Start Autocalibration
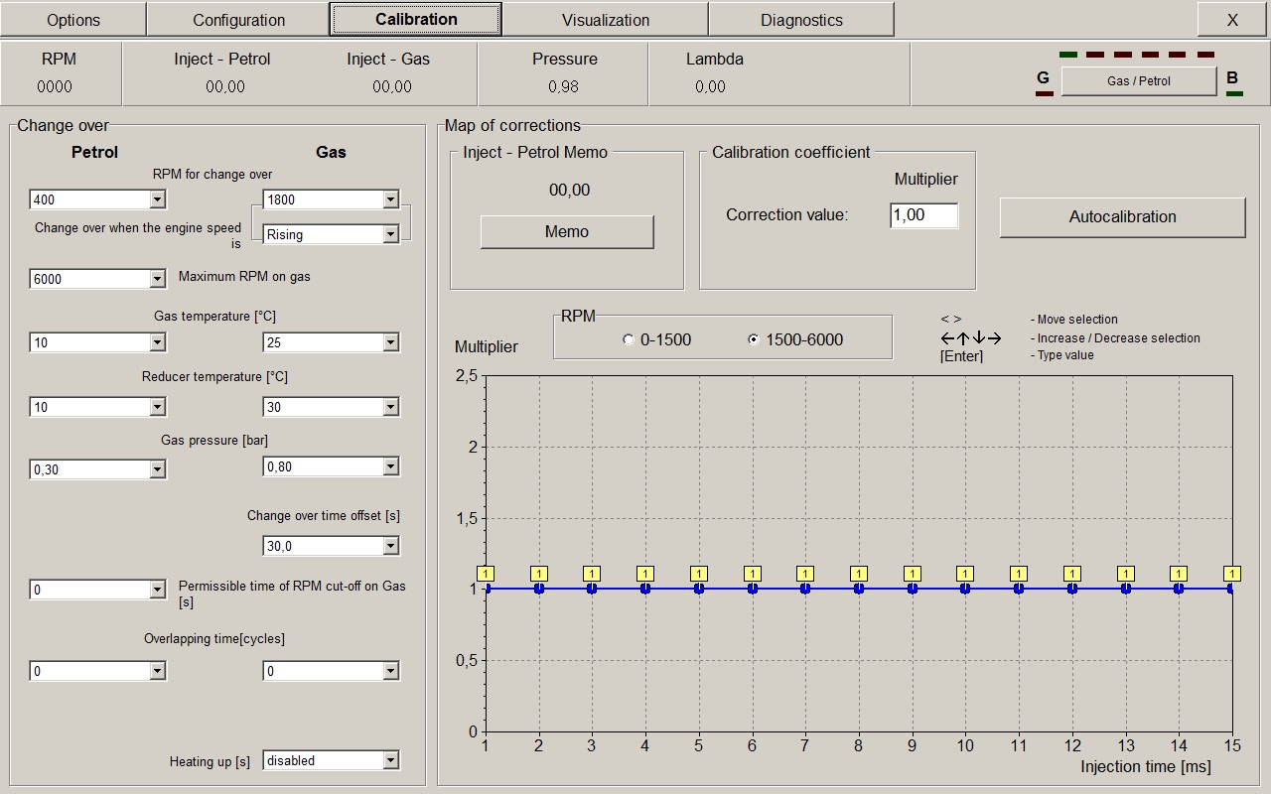This screenshot has width=1271, height=794. 1122,216
